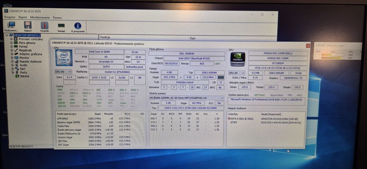Screen dimensions: 367x169
Task: Click the Intel QM57 chipset field
Action: point(194,58)
